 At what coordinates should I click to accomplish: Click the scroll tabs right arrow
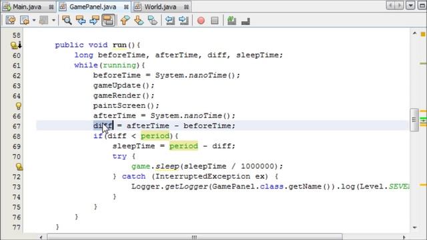[400, 5]
